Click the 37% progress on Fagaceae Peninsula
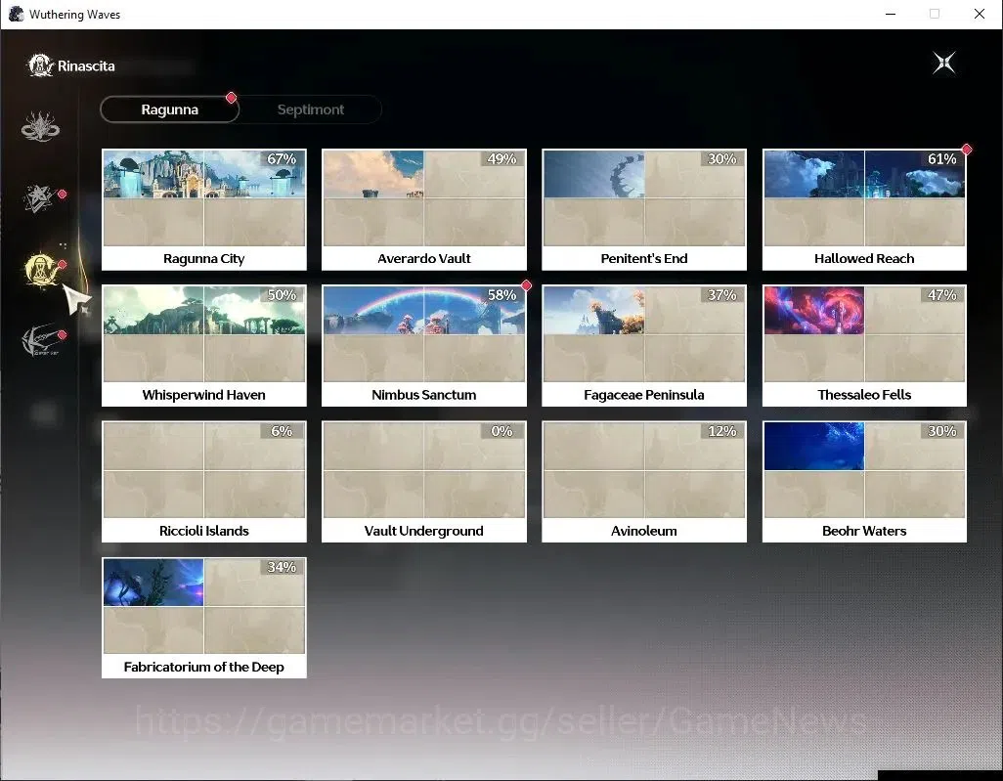Screen dimensions: 1003x781 coord(722,295)
